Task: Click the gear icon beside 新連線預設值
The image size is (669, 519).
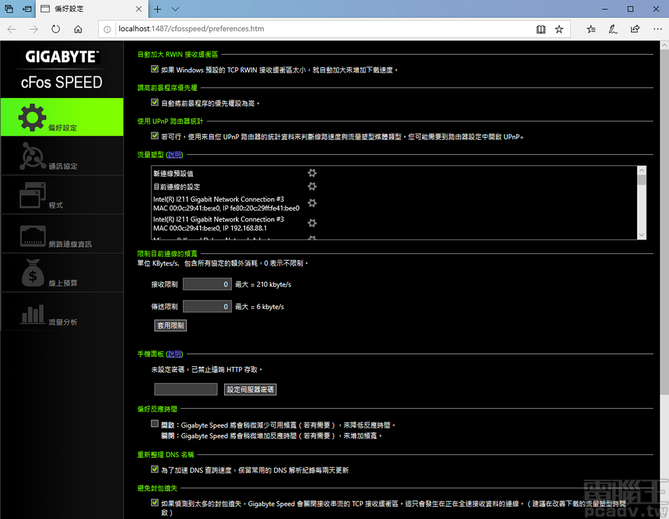Action: (312, 173)
